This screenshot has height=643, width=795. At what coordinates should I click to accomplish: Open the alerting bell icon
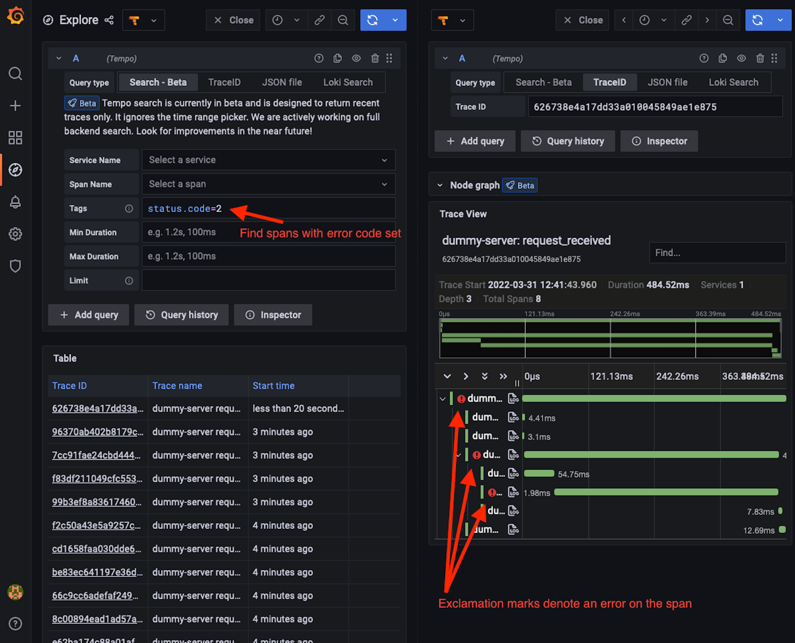(x=15, y=202)
